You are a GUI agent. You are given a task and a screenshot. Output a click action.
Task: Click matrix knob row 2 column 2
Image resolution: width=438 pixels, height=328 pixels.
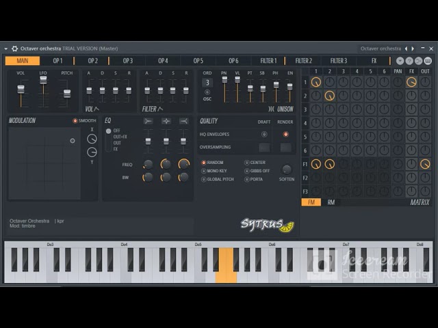[x=330, y=96]
